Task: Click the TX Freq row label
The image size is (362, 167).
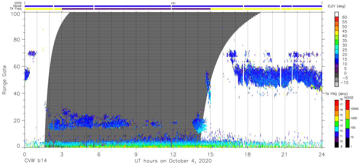Action: coord(16,9)
